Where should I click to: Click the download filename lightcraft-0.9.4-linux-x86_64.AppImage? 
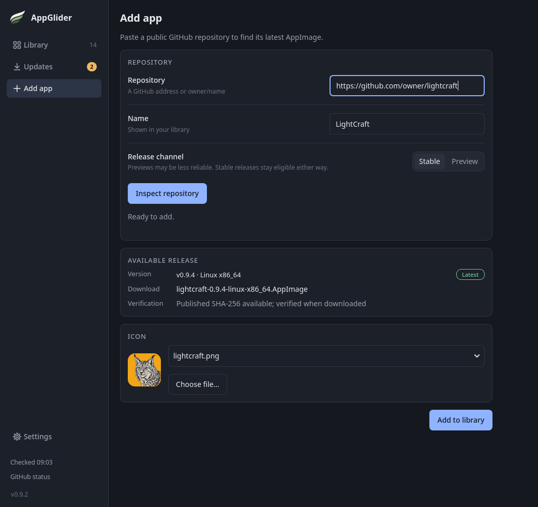click(242, 289)
